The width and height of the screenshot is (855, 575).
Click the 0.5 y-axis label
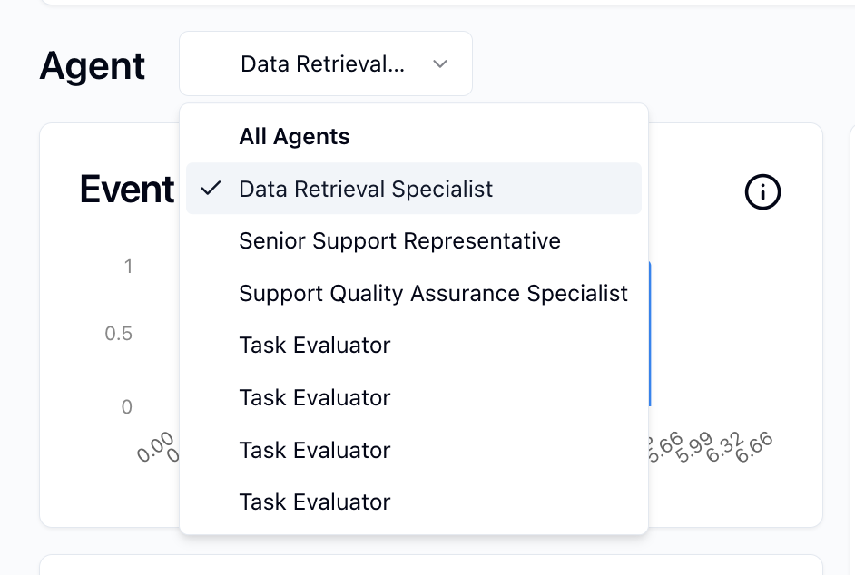coord(119,334)
